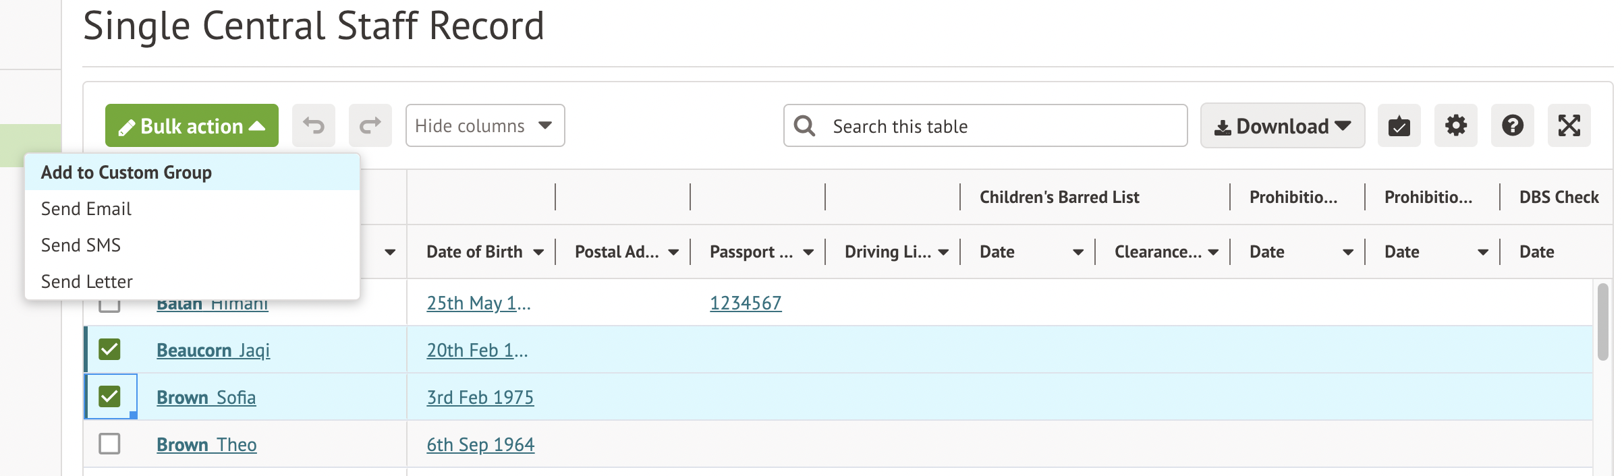This screenshot has width=1622, height=476.
Task: Click the 3rd Feb 1975 date
Action: [480, 398]
